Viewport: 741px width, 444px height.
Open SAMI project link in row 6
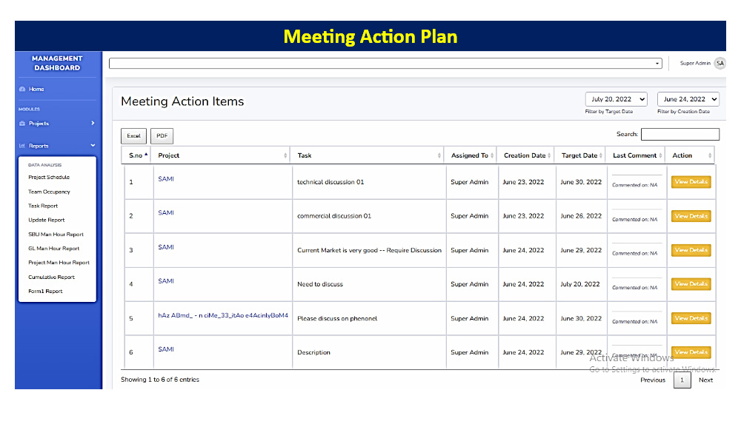click(x=166, y=349)
